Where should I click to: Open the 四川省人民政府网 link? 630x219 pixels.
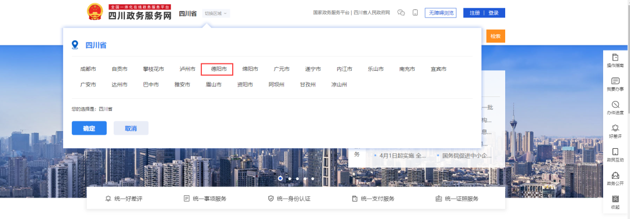click(x=372, y=13)
